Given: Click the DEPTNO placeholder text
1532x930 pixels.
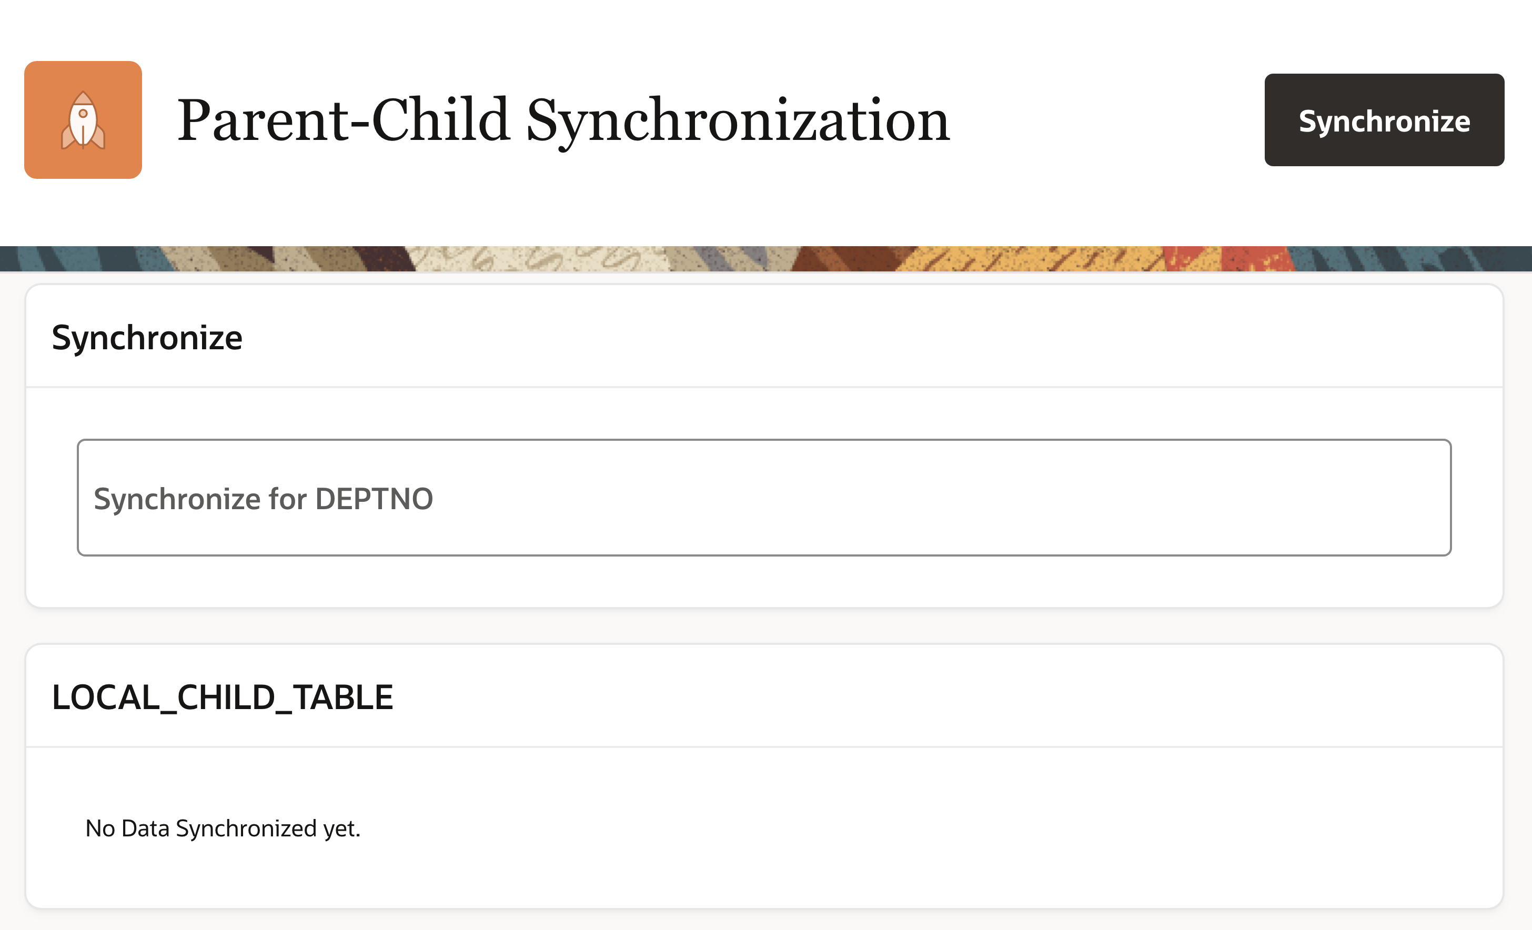Looking at the screenshot, I should [374, 499].
